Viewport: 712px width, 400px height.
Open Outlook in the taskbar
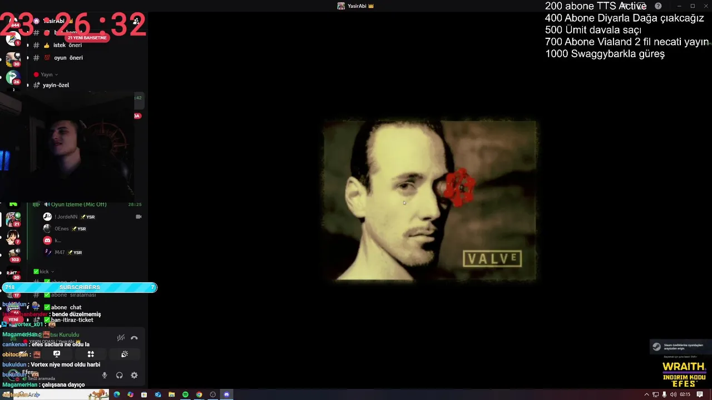tap(158, 394)
